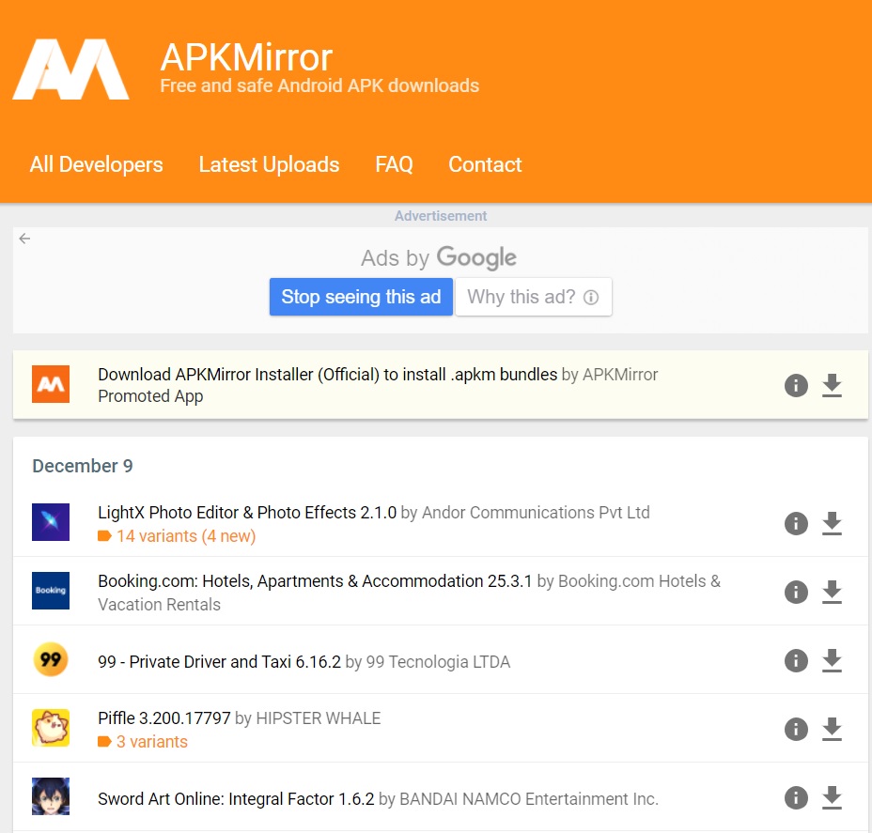Download APKMirror Installer promoted app
Viewport: 872px width, 833px height.
[832, 384]
